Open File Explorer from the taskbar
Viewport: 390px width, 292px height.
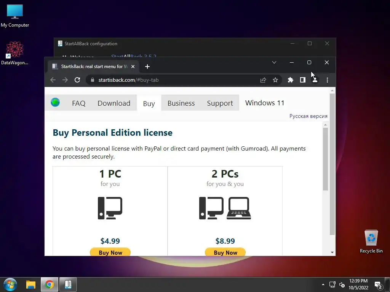point(31,284)
